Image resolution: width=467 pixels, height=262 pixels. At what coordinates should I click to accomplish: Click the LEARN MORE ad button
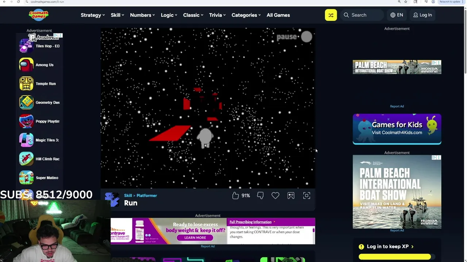click(195, 238)
